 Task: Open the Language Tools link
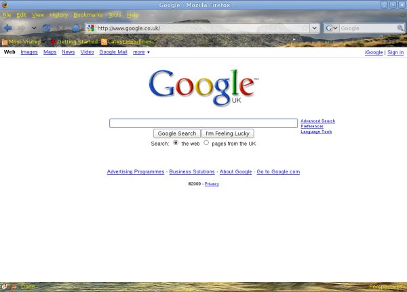316,131
